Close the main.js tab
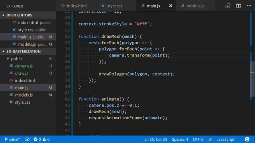 pyautogui.click(x=171, y=6)
